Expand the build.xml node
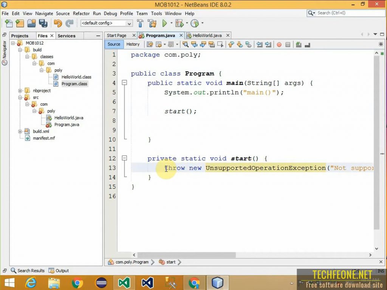Screen dimensions: 387x290 20,131
